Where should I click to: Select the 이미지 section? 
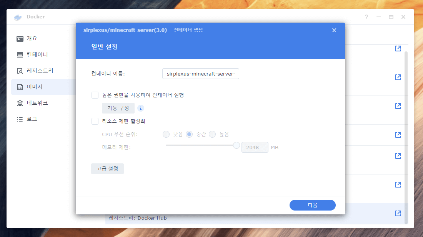pos(43,87)
